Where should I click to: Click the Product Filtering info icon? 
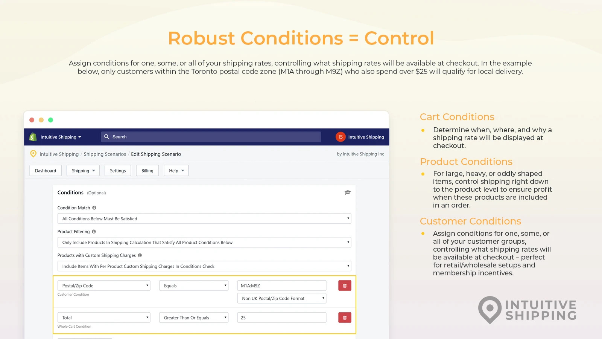point(94,232)
